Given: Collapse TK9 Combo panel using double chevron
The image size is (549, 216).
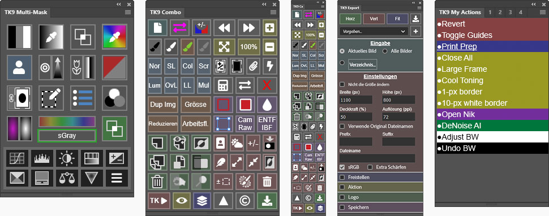Looking at the screenshot, I should pos(264,4).
